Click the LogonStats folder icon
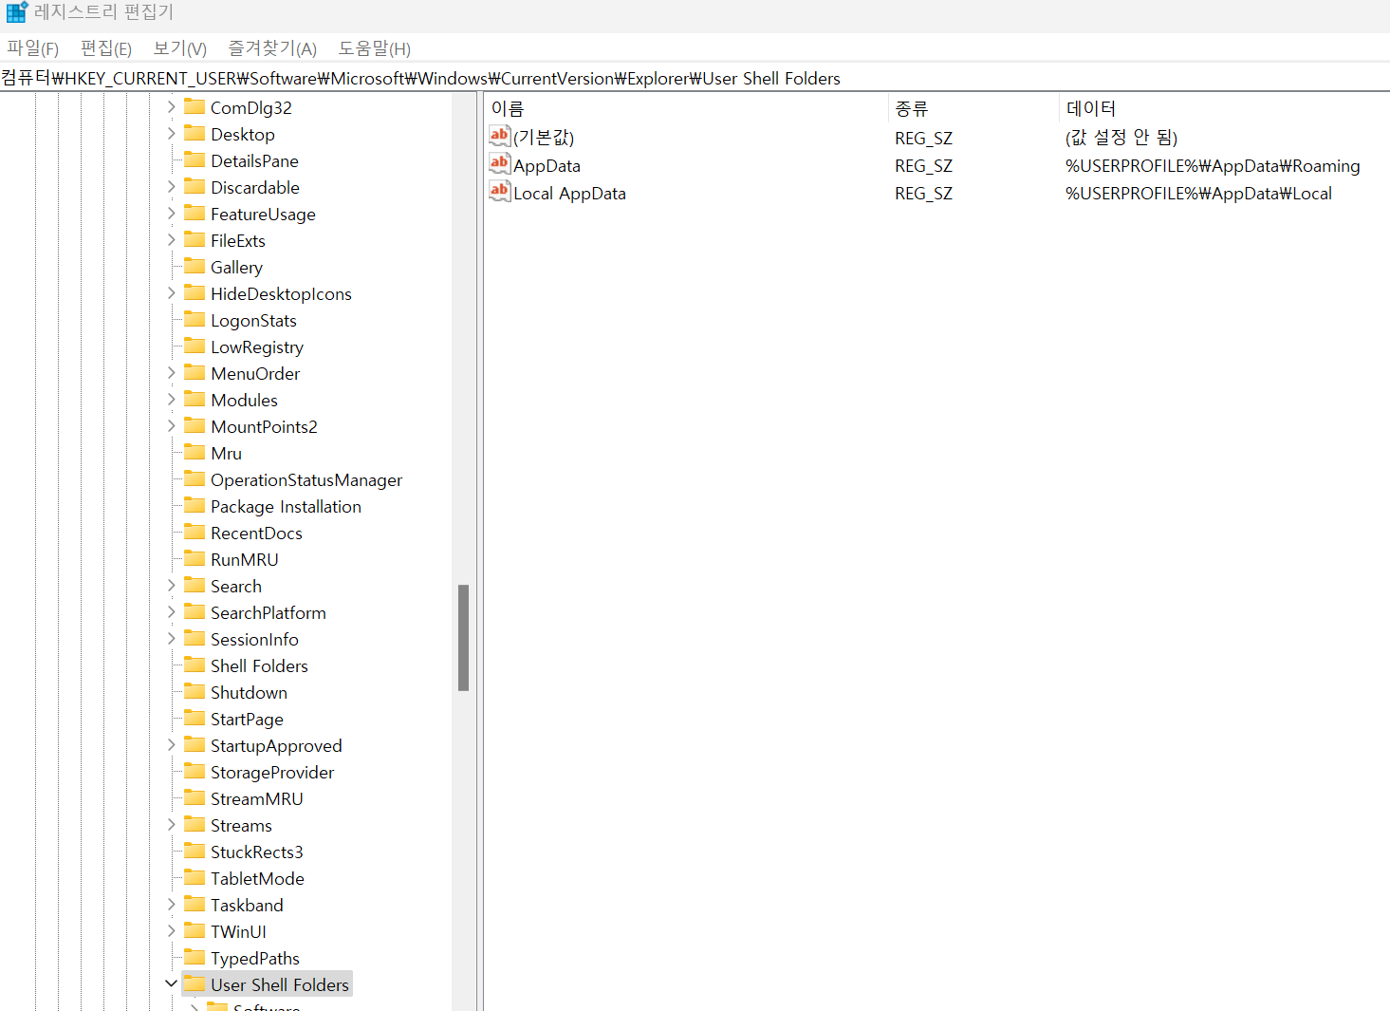The height and width of the screenshot is (1011, 1390). point(195,319)
